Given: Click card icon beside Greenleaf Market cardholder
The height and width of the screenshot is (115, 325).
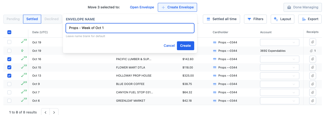Looking at the screenshot, I should (x=215, y=101).
